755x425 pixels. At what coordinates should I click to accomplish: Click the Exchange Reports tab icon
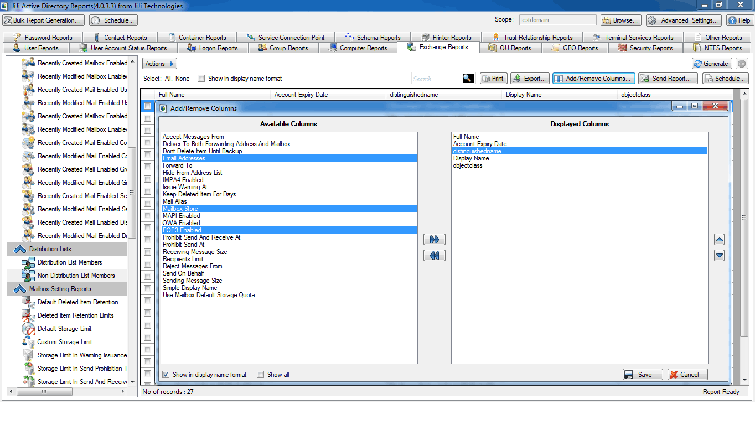[x=411, y=48]
